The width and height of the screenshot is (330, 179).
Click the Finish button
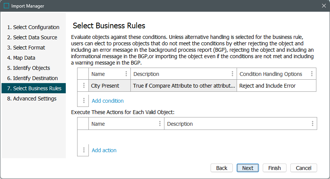pyautogui.click(x=274, y=168)
